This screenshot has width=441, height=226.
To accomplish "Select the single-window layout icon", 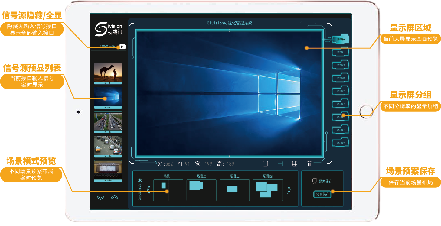I will click(266, 164).
